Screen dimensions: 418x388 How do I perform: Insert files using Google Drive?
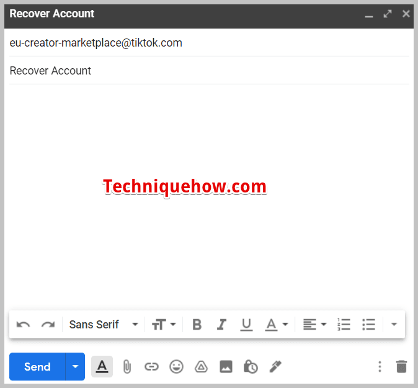click(201, 367)
